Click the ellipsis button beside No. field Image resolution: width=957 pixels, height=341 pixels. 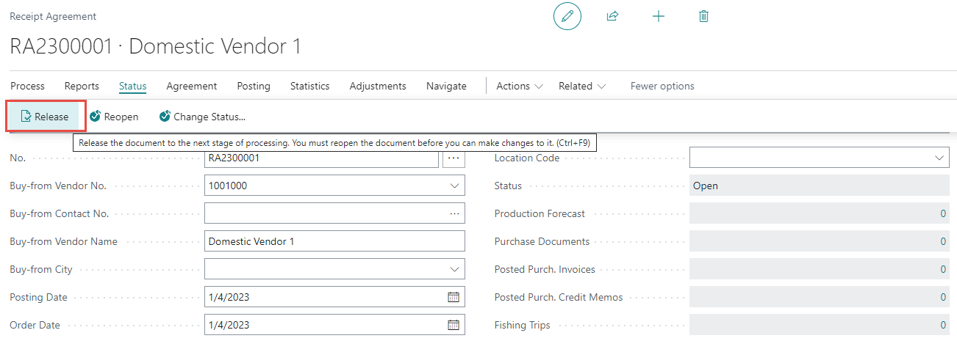(454, 158)
